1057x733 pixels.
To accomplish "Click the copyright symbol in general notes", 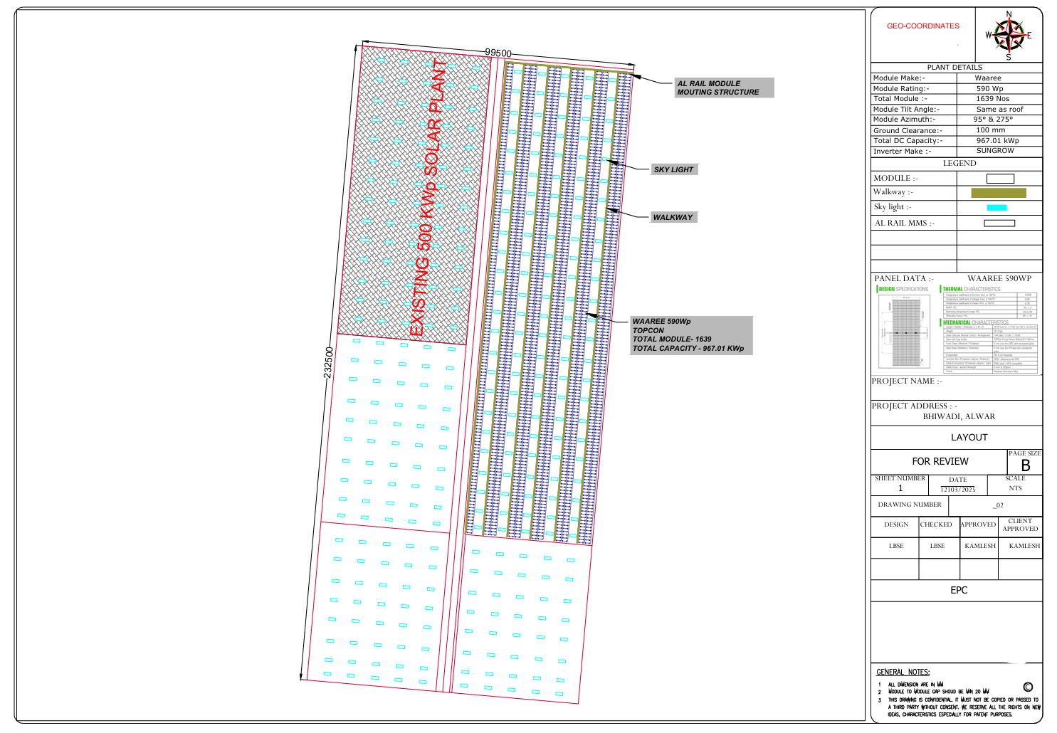I will coord(1028,687).
